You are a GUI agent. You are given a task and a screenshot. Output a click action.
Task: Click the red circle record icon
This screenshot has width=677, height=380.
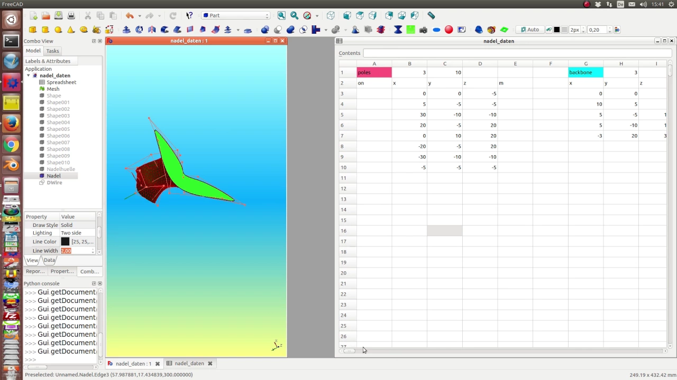coord(449,30)
